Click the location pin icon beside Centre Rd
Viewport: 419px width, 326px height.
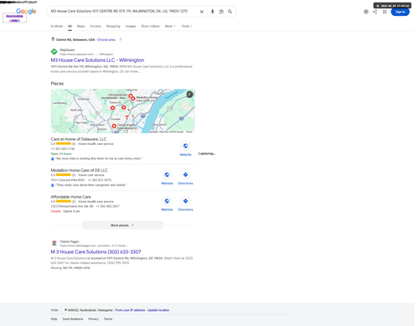pos(53,39)
